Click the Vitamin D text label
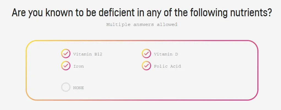This screenshot has width=281, height=110. [x=166, y=54]
